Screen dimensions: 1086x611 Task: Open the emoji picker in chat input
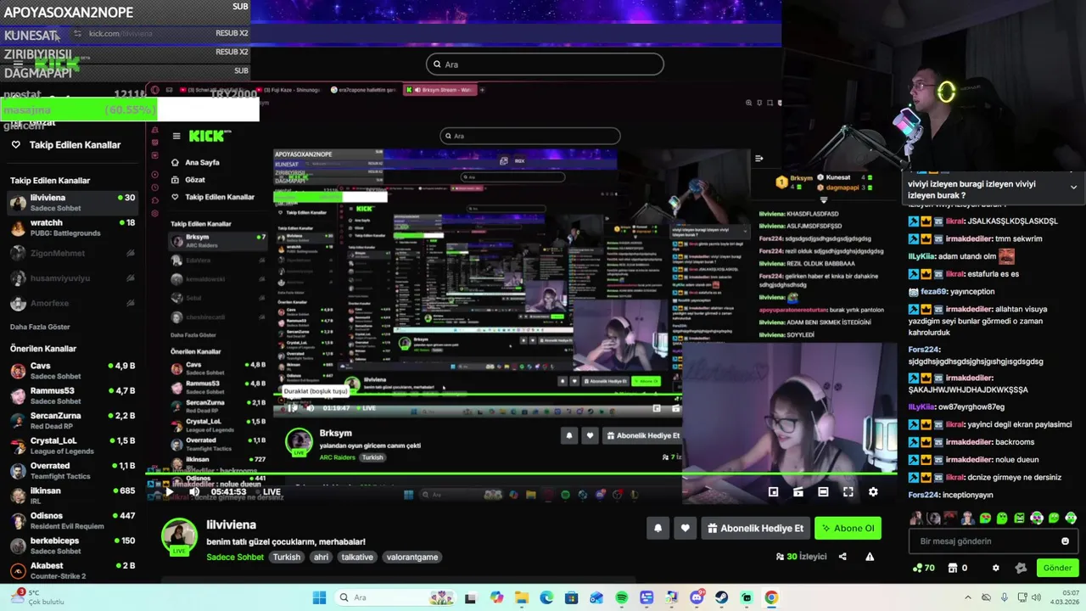(1066, 541)
